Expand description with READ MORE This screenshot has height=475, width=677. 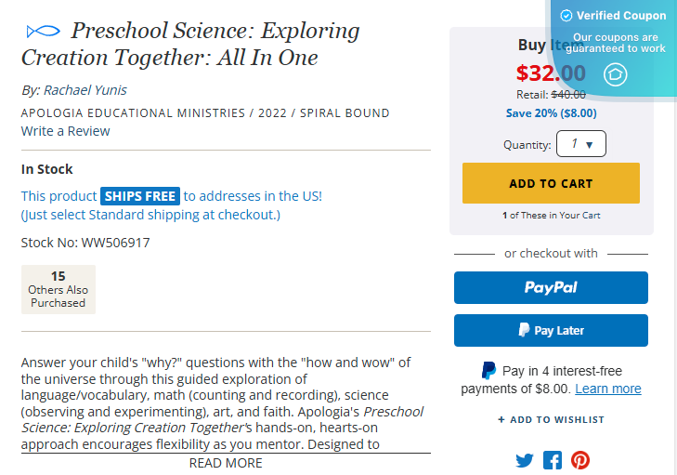(226, 463)
